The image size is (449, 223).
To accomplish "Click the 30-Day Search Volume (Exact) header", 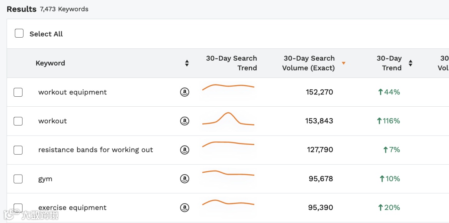I will pyautogui.click(x=309, y=63).
